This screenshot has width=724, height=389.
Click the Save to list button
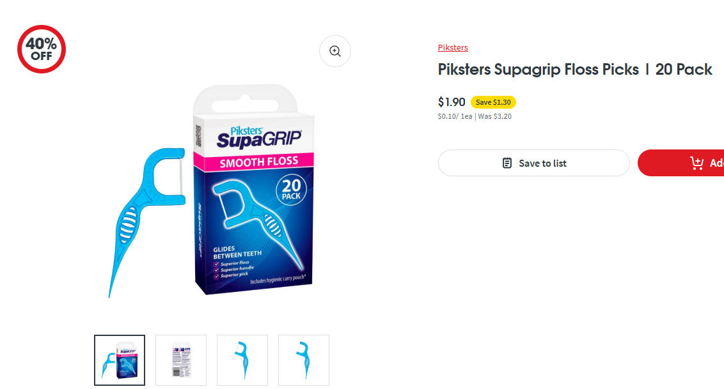click(534, 163)
